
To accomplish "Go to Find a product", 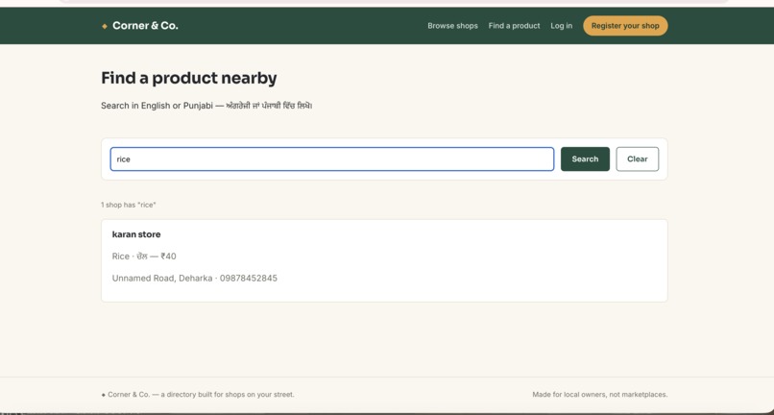I will pos(515,26).
